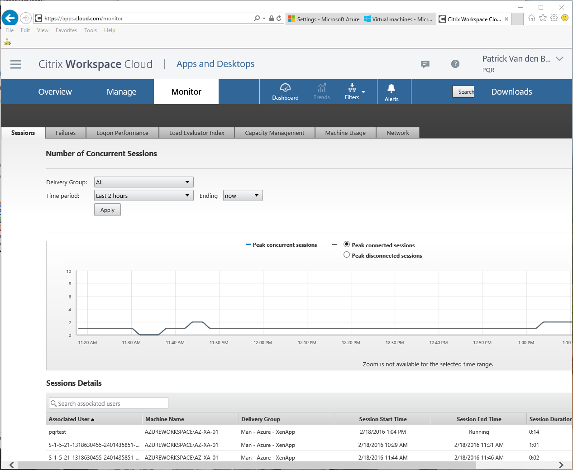Open the Trends view
Image resolution: width=573 pixels, height=470 pixels.
tap(321, 91)
